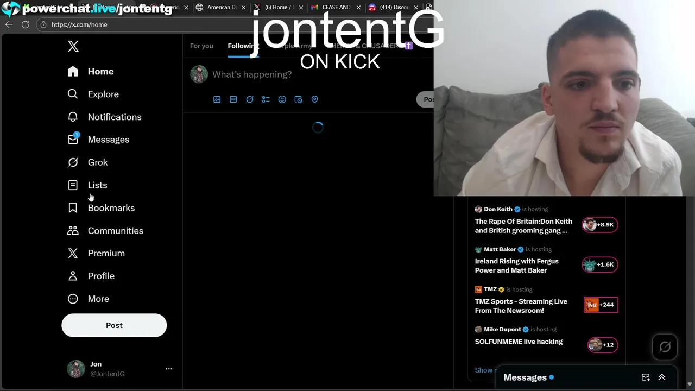Add a GIF to the post
Image resolution: width=695 pixels, height=391 pixels.
pyautogui.click(x=233, y=99)
